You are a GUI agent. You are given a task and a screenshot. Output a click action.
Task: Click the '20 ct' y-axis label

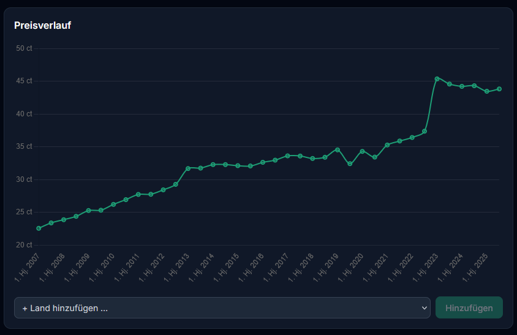(24, 245)
